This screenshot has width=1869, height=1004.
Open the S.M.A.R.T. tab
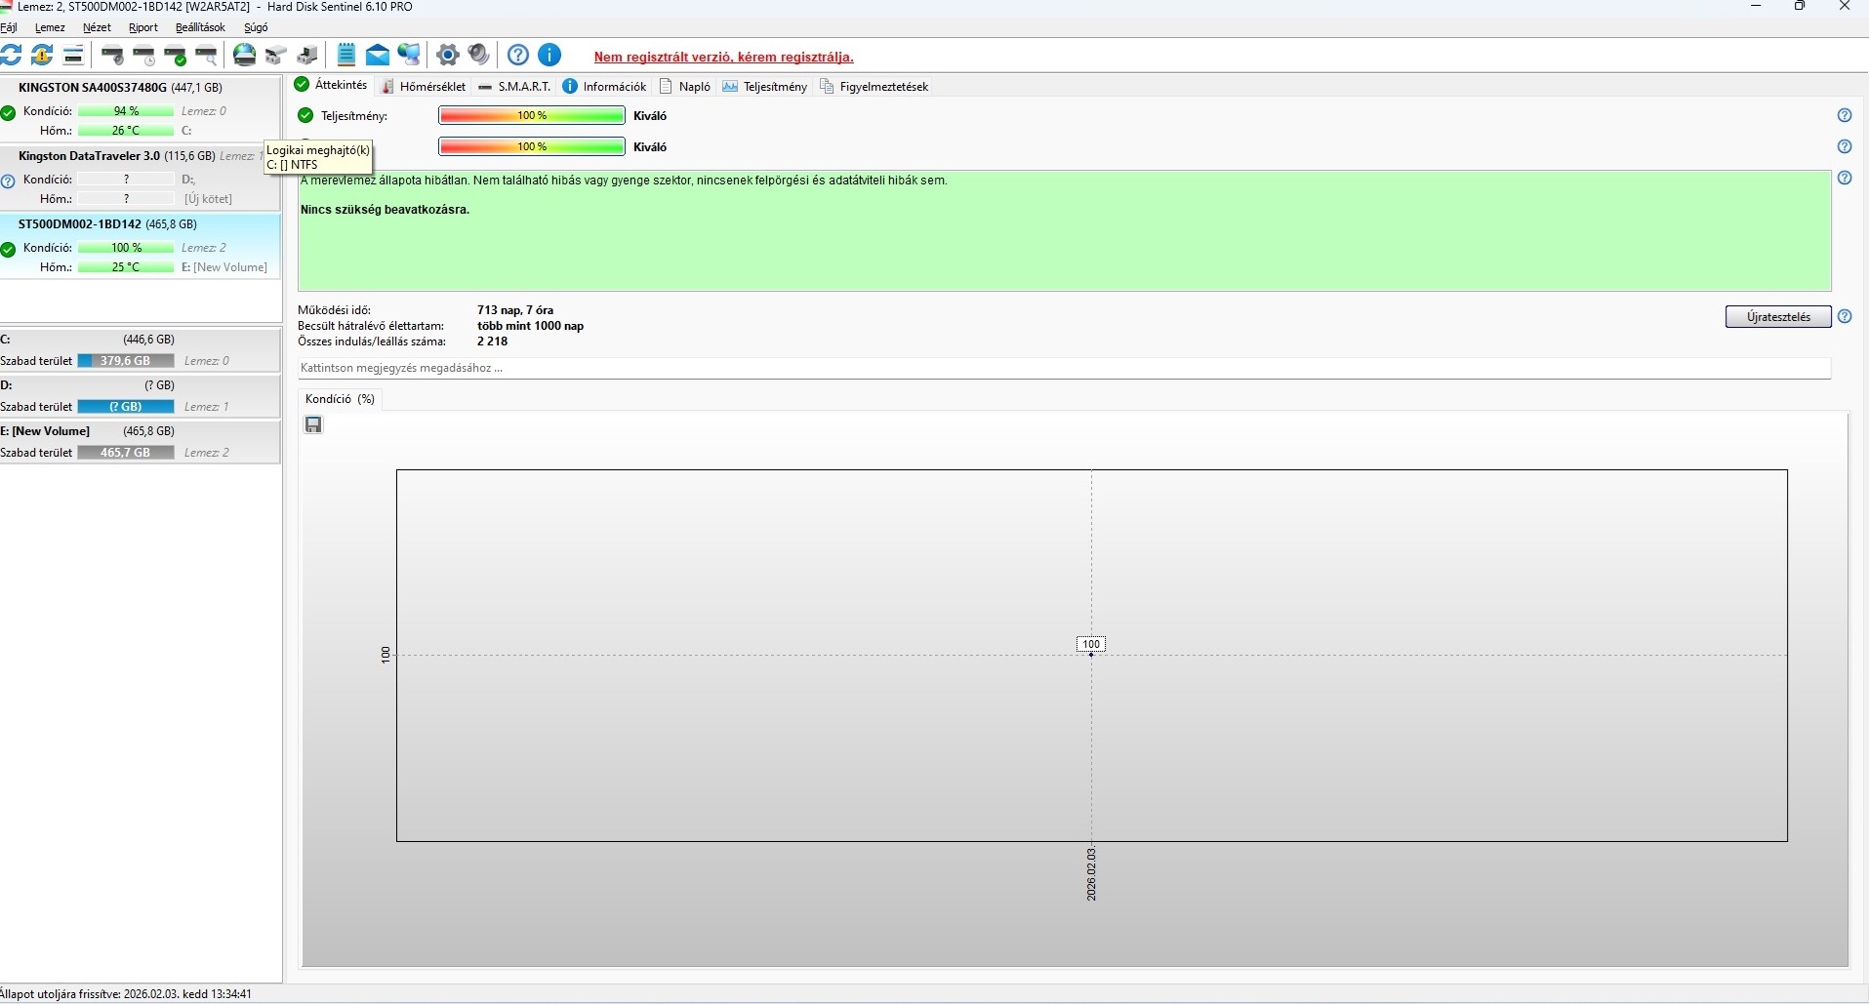pyautogui.click(x=514, y=86)
